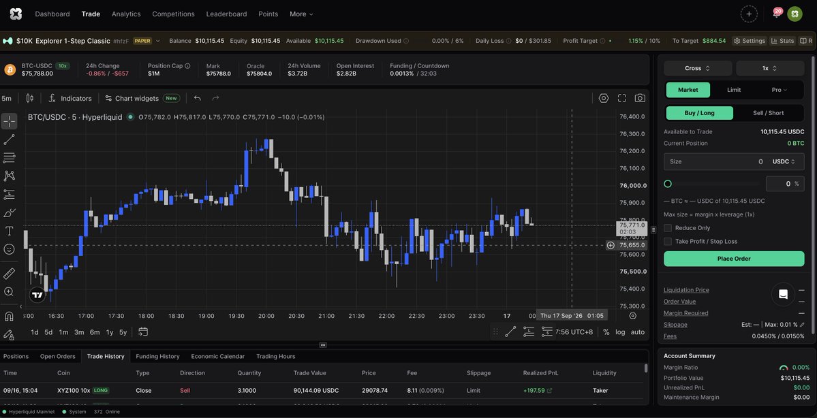The height and width of the screenshot is (418, 817).
Task: Open the green user avatar menu
Action: (x=795, y=14)
